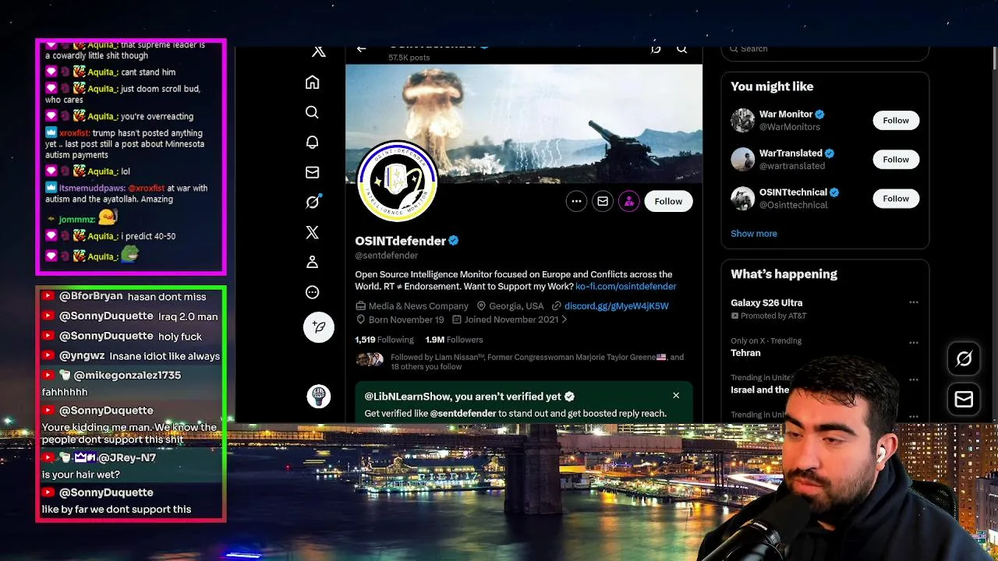This screenshot has width=998, height=561.
Task: Click the '57.5K posts' count under the header
Action: pos(409,58)
